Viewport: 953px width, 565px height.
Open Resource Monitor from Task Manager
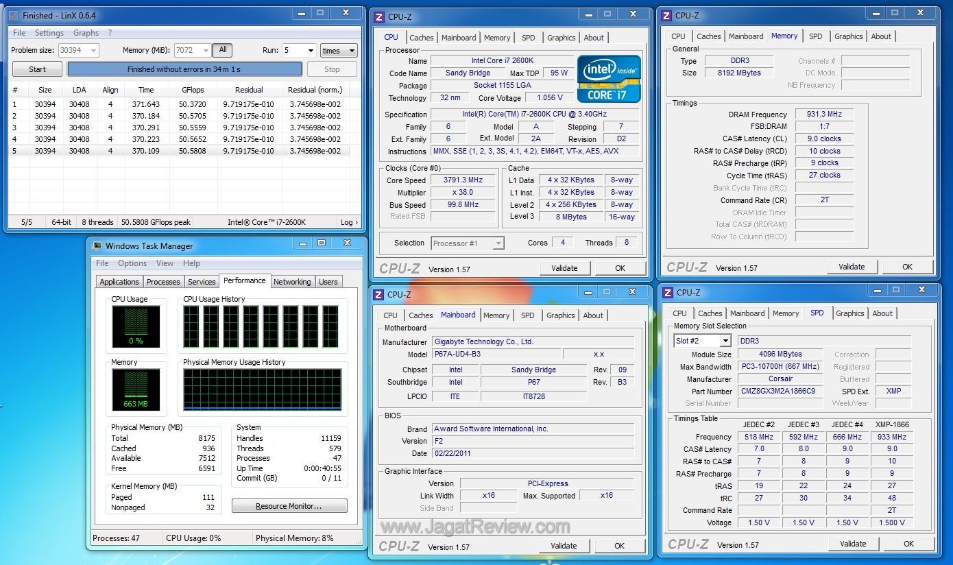(289, 506)
